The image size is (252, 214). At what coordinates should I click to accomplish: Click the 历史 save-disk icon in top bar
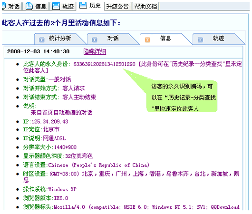tap(83, 5)
